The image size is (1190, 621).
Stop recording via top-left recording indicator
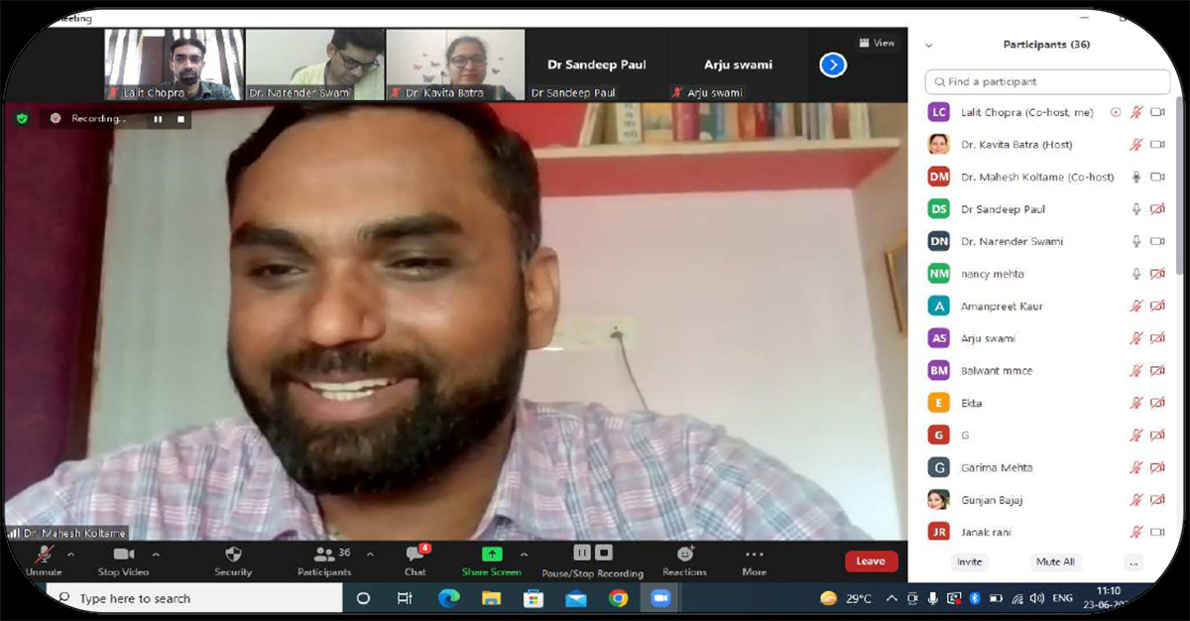click(x=180, y=119)
